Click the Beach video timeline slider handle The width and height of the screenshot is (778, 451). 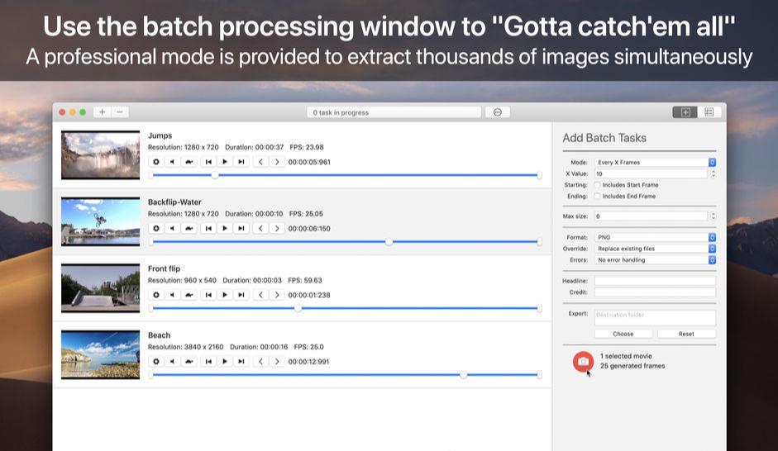tap(463, 374)
